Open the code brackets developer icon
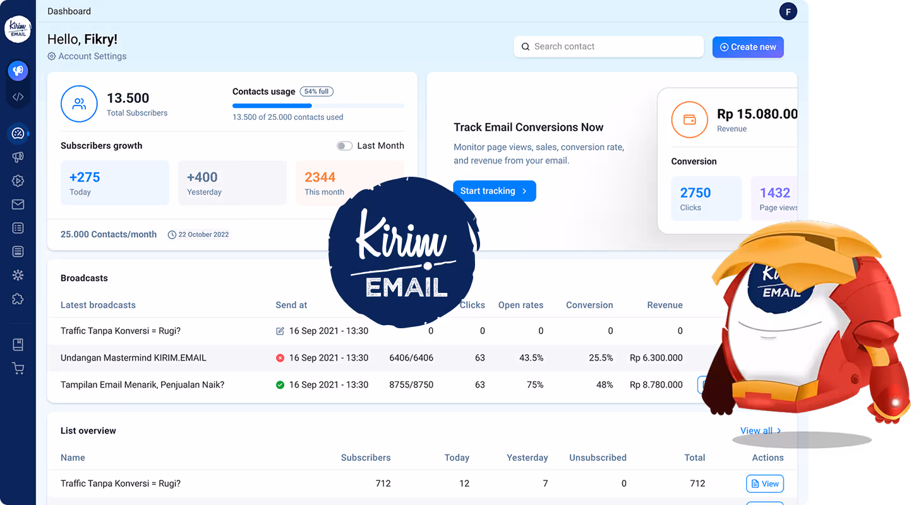The image size is (921, 505). tap(18, 97)
